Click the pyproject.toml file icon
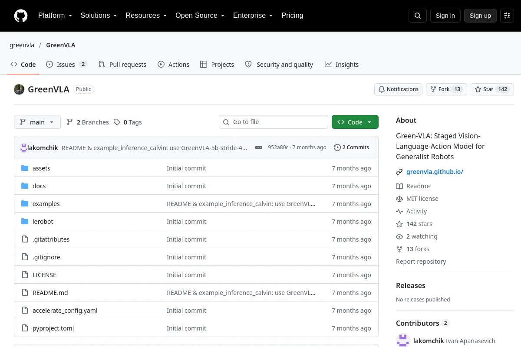The image size is (521, 347). (25, 328)
